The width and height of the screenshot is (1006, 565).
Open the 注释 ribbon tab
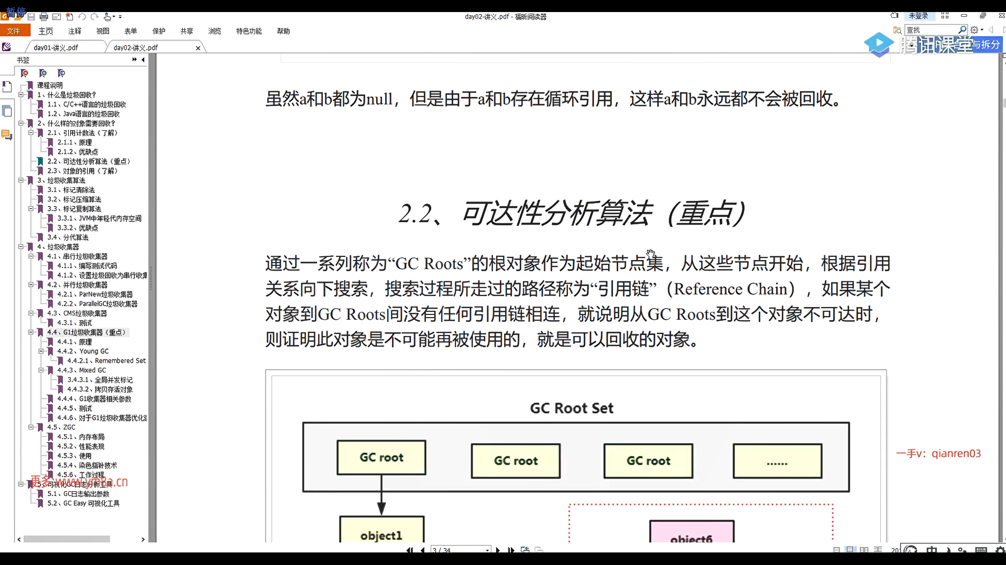coord(74,31)
